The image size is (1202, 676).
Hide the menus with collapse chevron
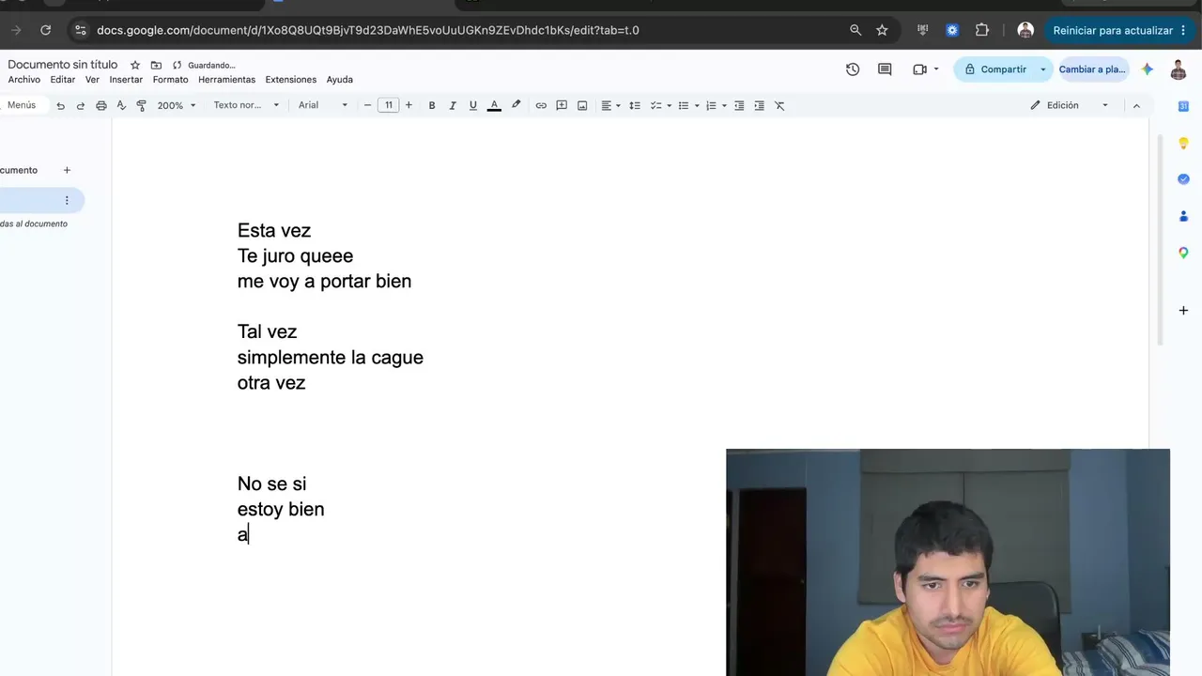click(x=1136, y=105)
